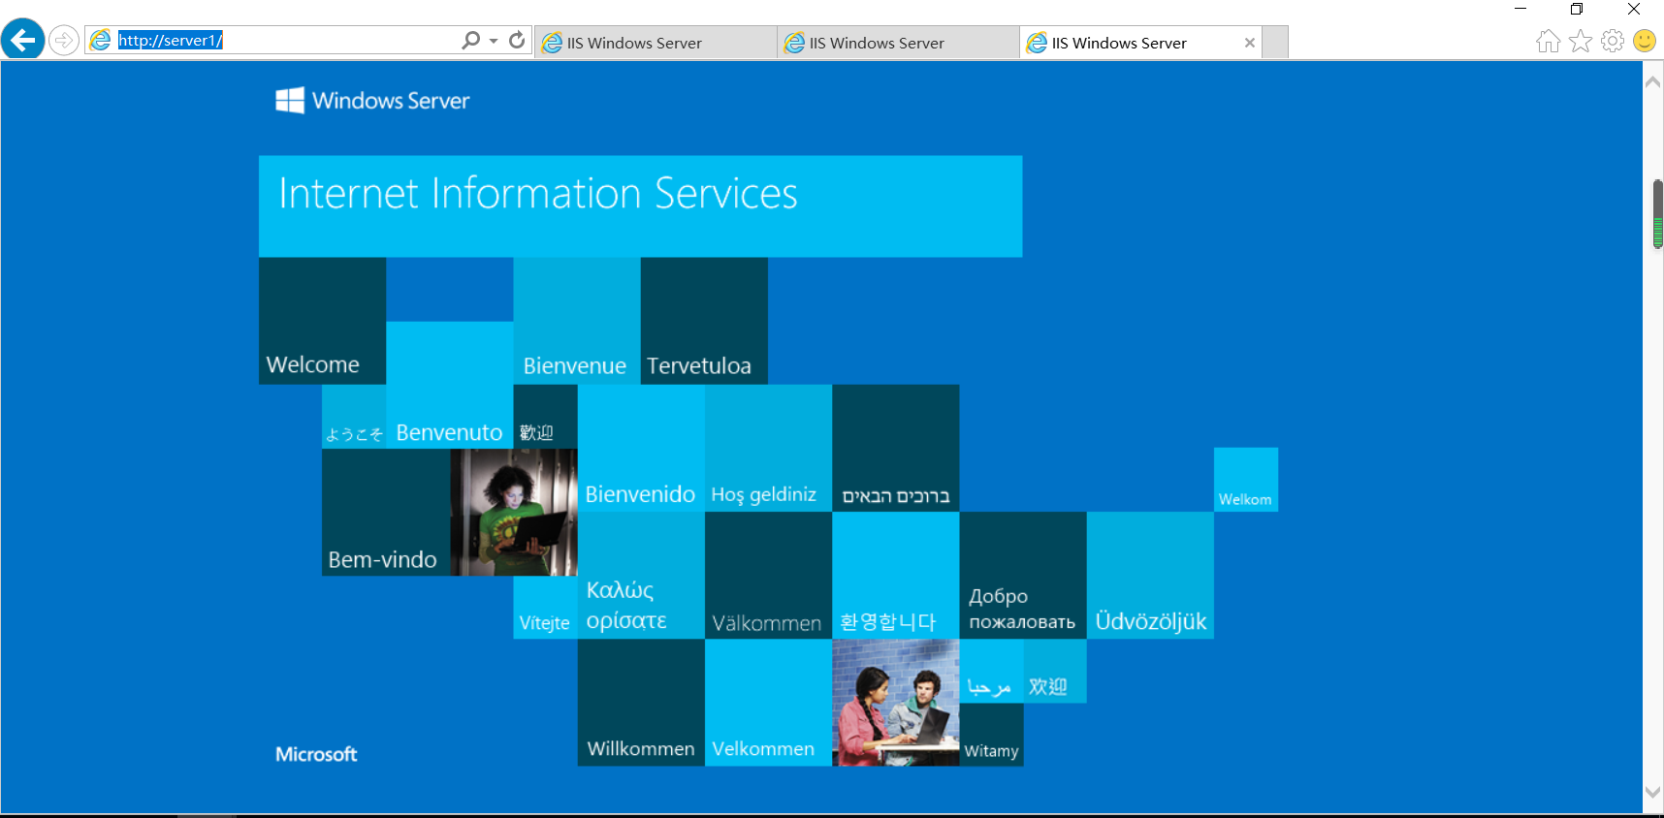Click the Arabic مرحبا tile
This screenshot has width=1664, height=818.
pos(991,671)
